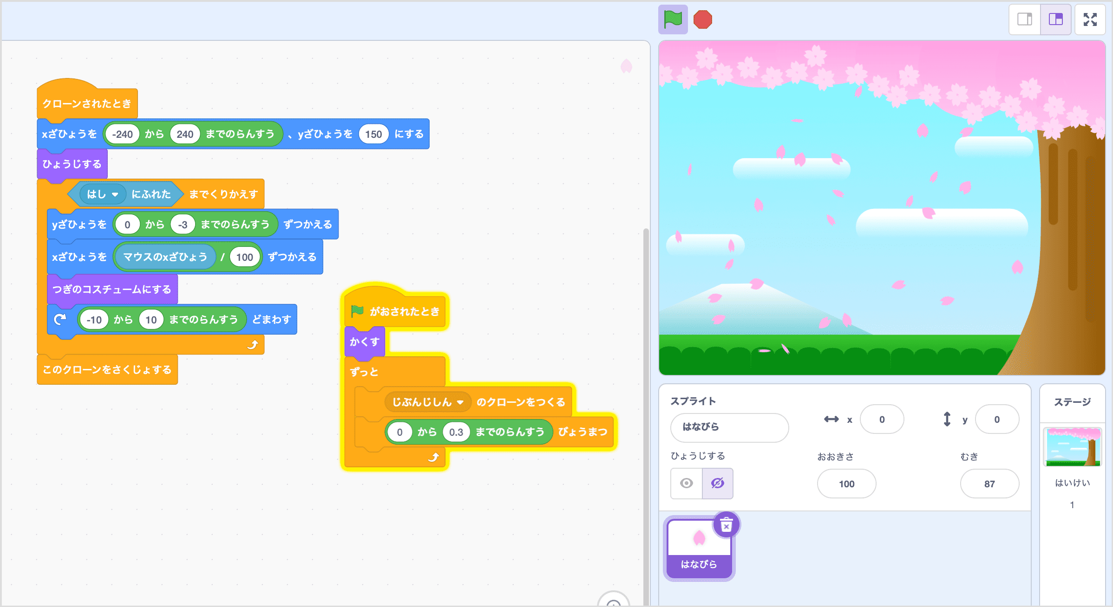The image size is (1113, 607).
Task: Click the はいけい backdrop label
Action: (x=1072, y=483)
